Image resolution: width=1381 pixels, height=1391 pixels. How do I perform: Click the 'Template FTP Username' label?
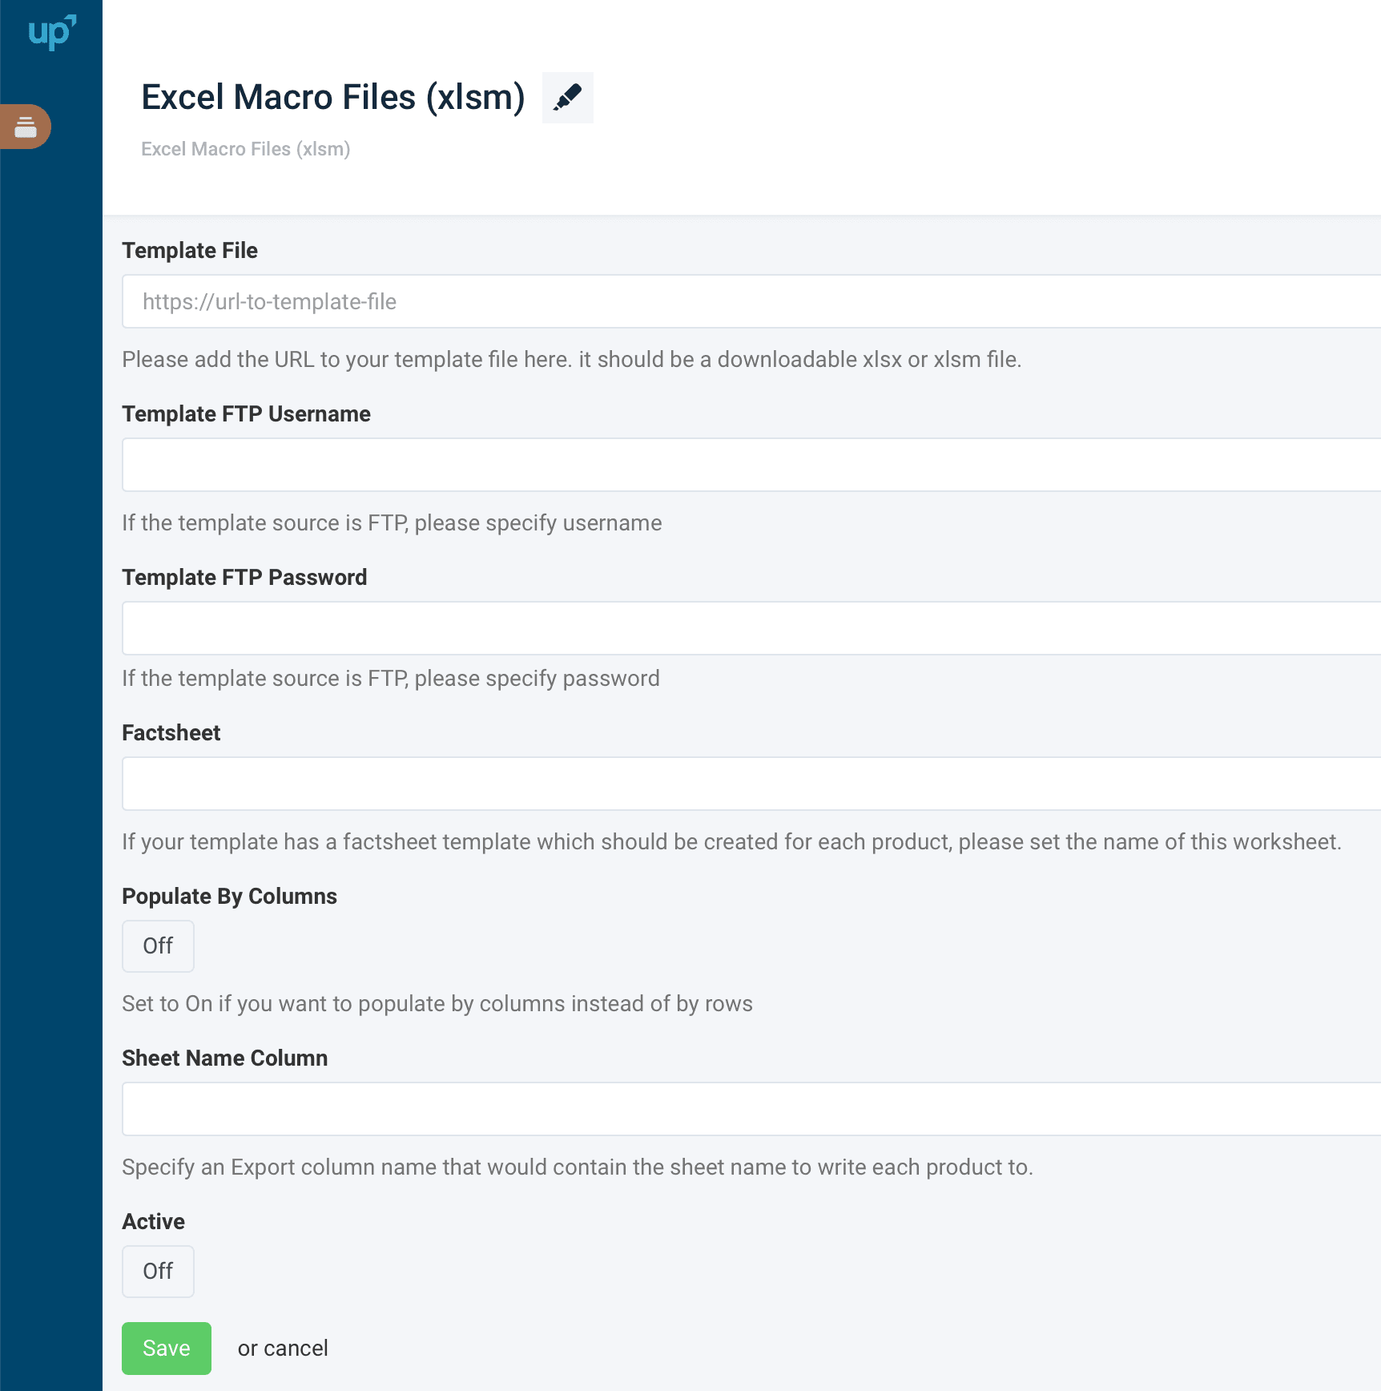pyautogui.click(x=246, y=414)
